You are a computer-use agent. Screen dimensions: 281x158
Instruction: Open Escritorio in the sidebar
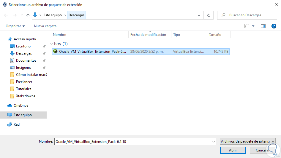pos(23,46)
